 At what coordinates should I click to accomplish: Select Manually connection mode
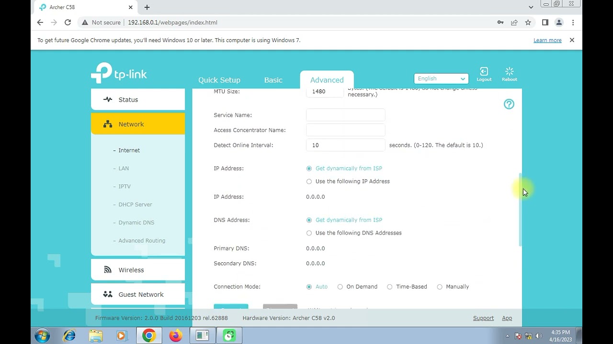coord(439,287)
